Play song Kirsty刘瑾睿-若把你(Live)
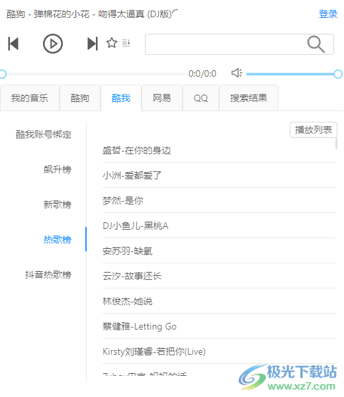Image resolution: width=344 pixels, height=397 pixels. (x=219, y=351)
